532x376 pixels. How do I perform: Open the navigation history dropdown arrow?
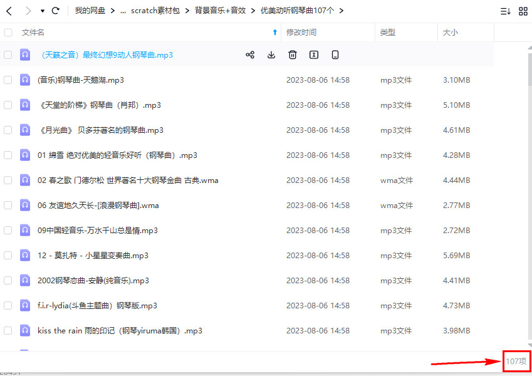point(42,11)
